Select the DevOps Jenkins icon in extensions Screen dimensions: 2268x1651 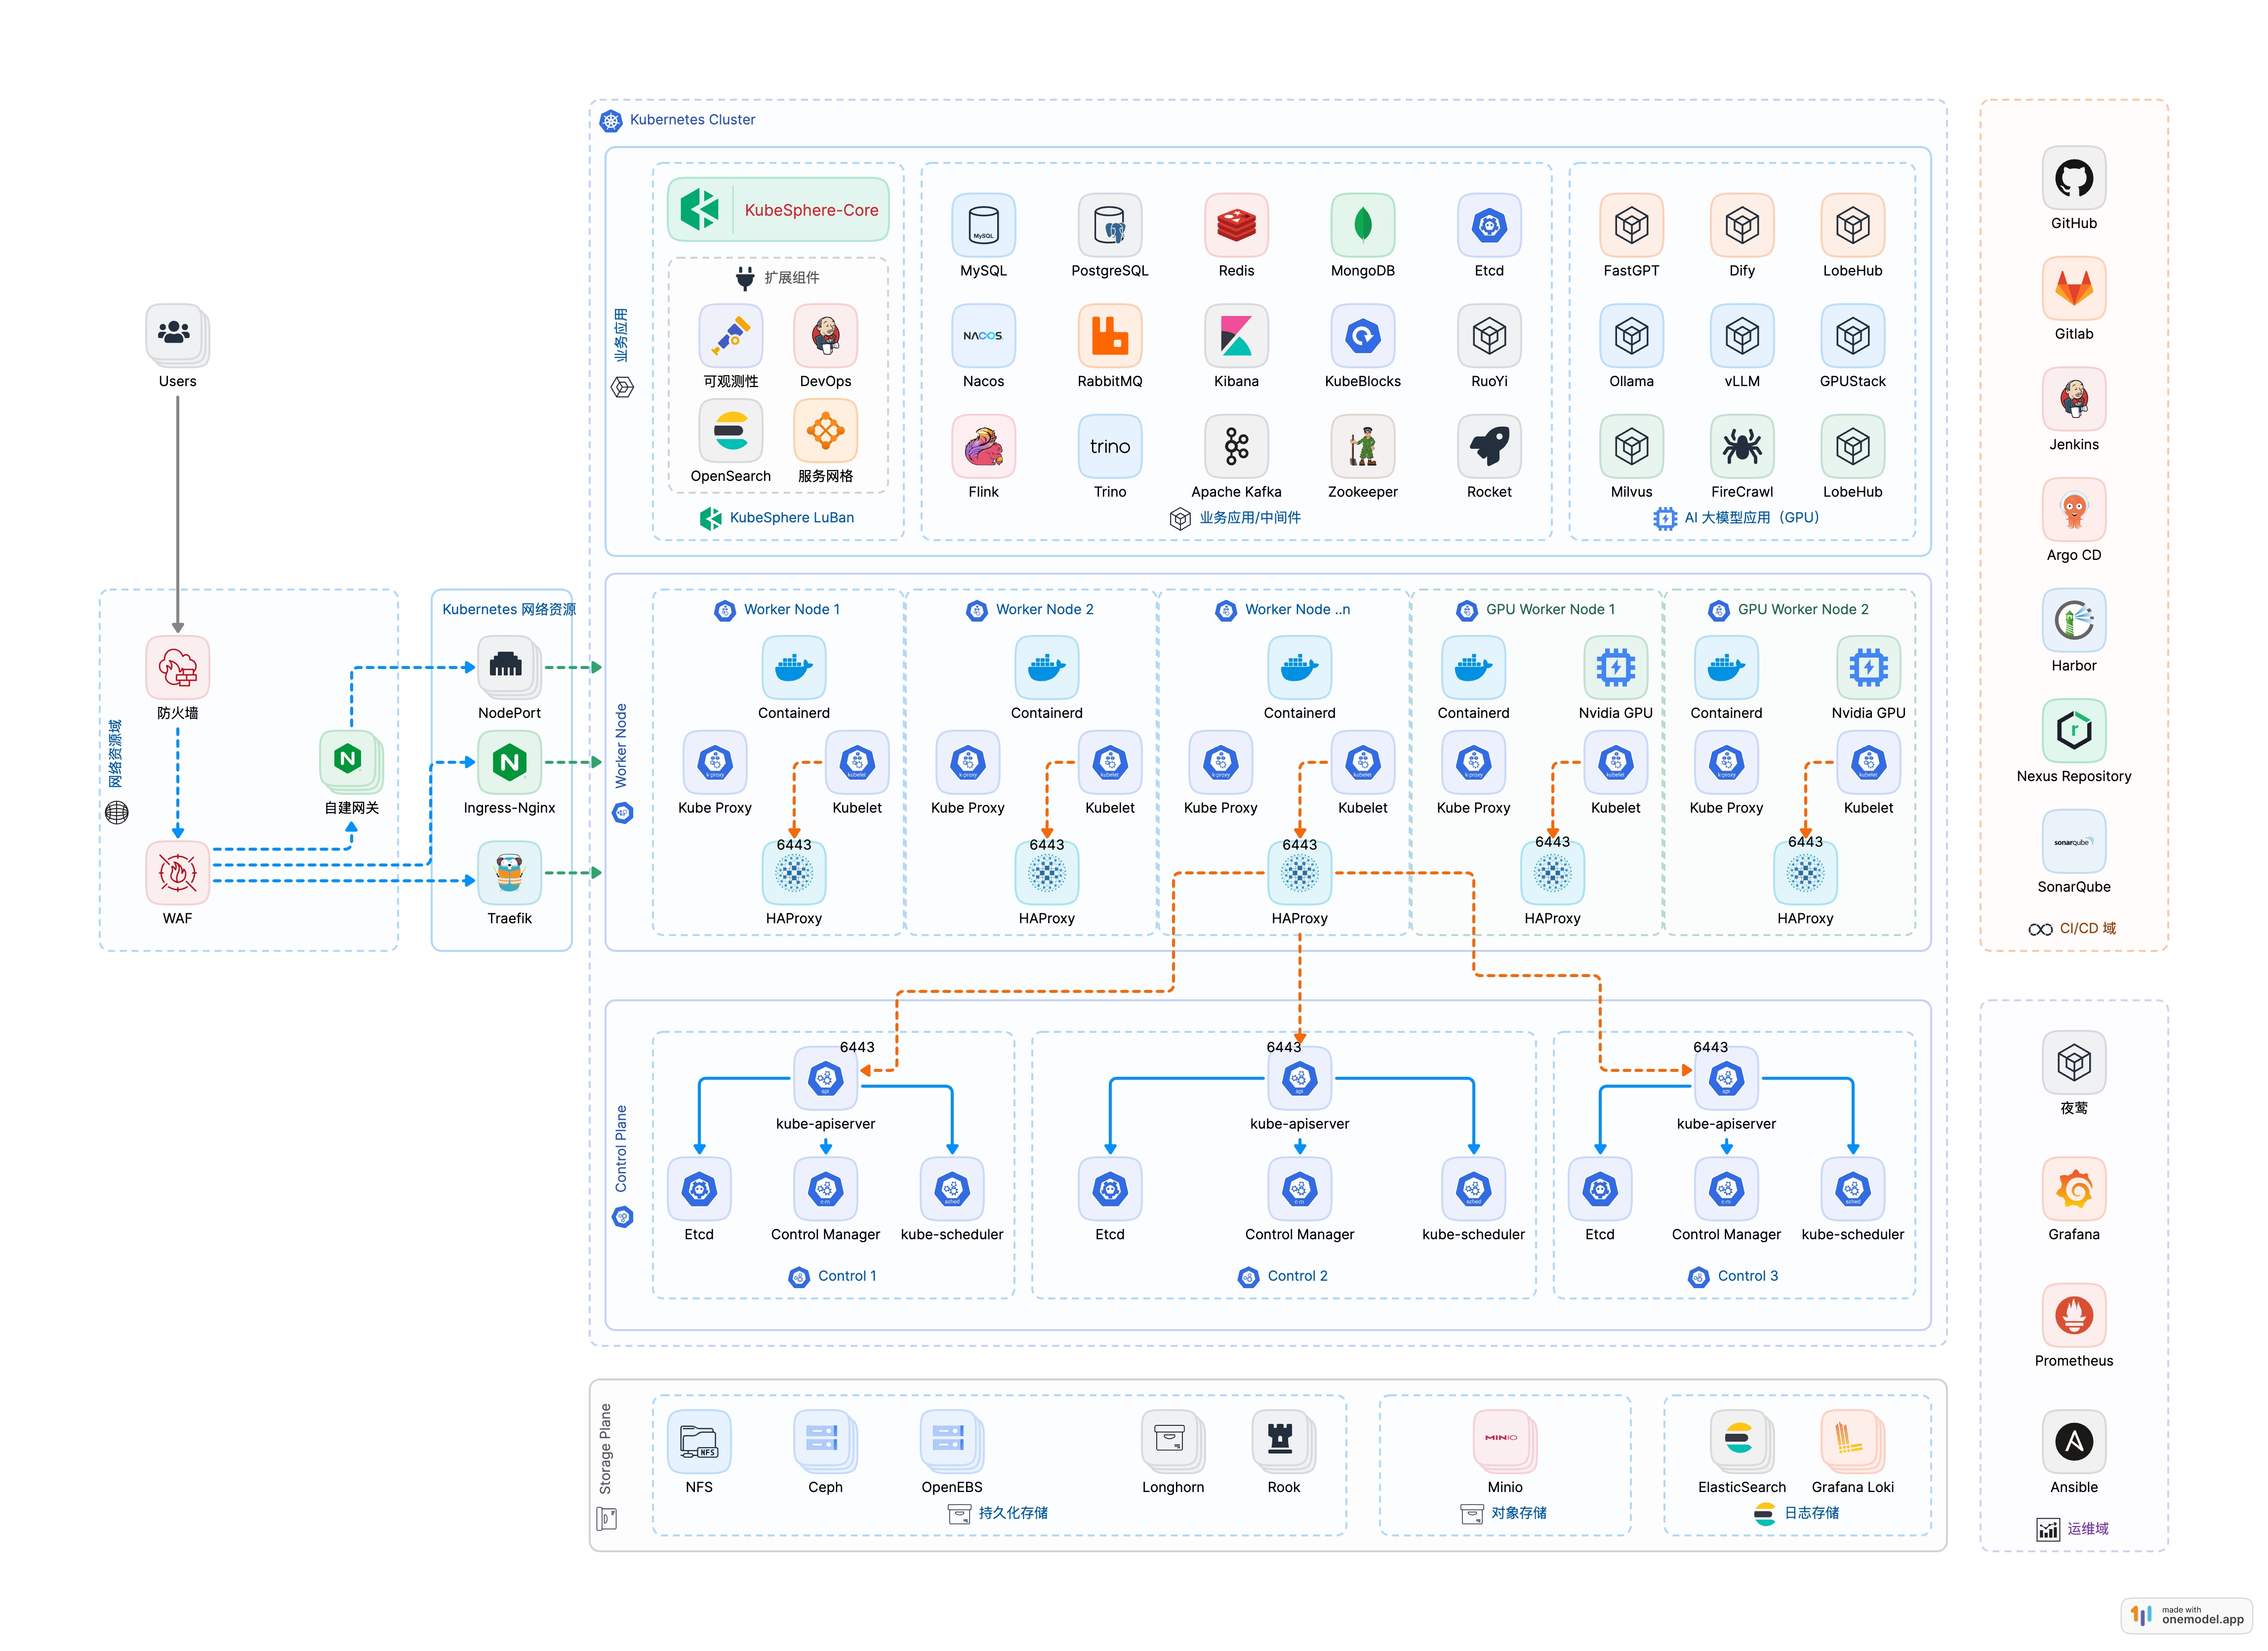(825, 335)
